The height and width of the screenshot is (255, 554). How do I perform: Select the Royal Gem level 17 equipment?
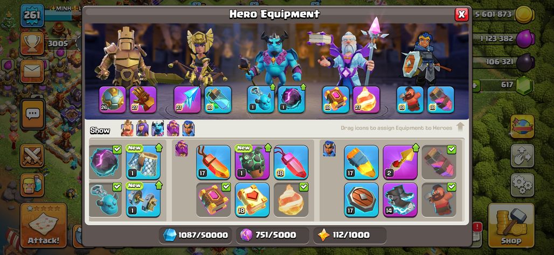(361, 162)
